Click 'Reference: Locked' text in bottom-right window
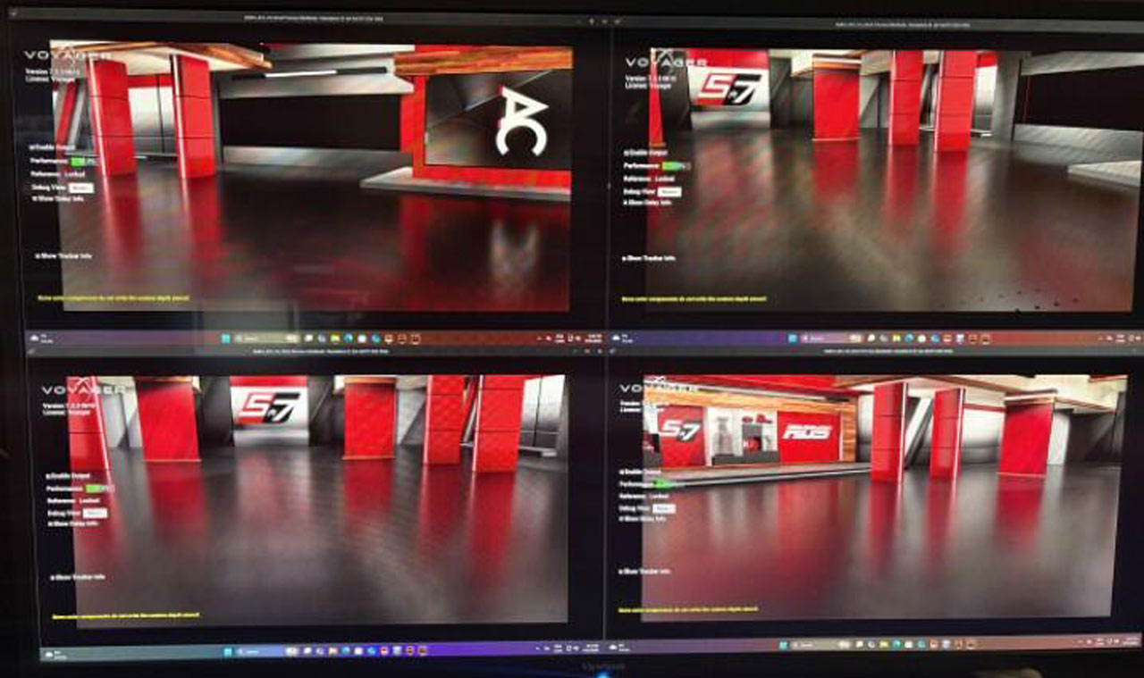Viewport: 1144px width, 678px height. [x=643, y=496]
